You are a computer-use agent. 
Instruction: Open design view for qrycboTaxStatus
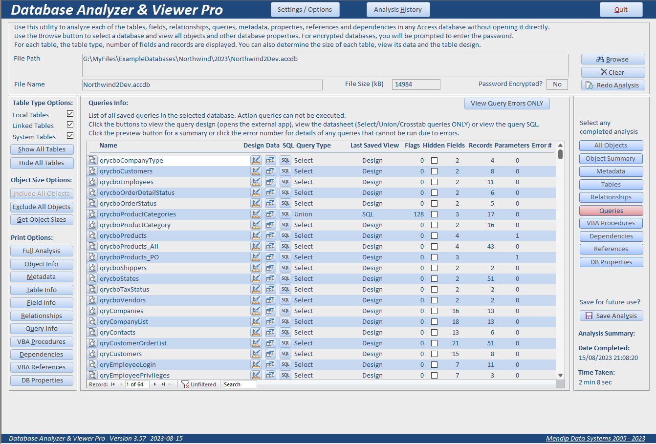[256, 289]
